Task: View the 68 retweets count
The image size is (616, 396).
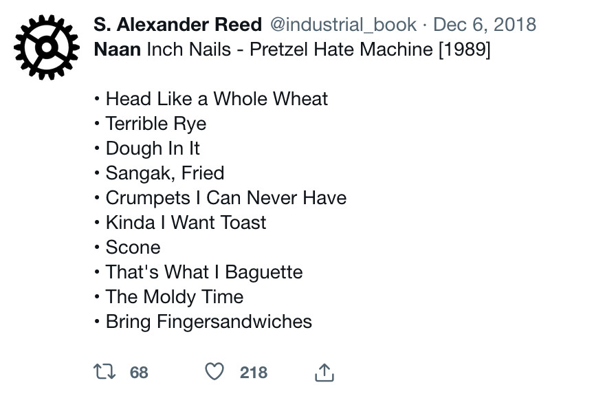Action: point(139,373)
